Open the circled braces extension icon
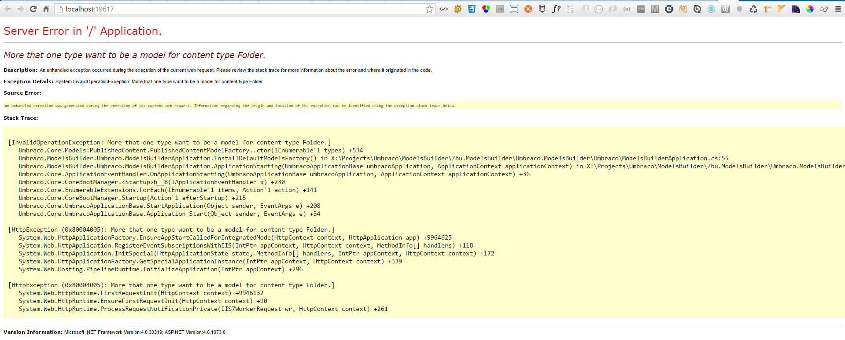 click(x=598, y=9)
